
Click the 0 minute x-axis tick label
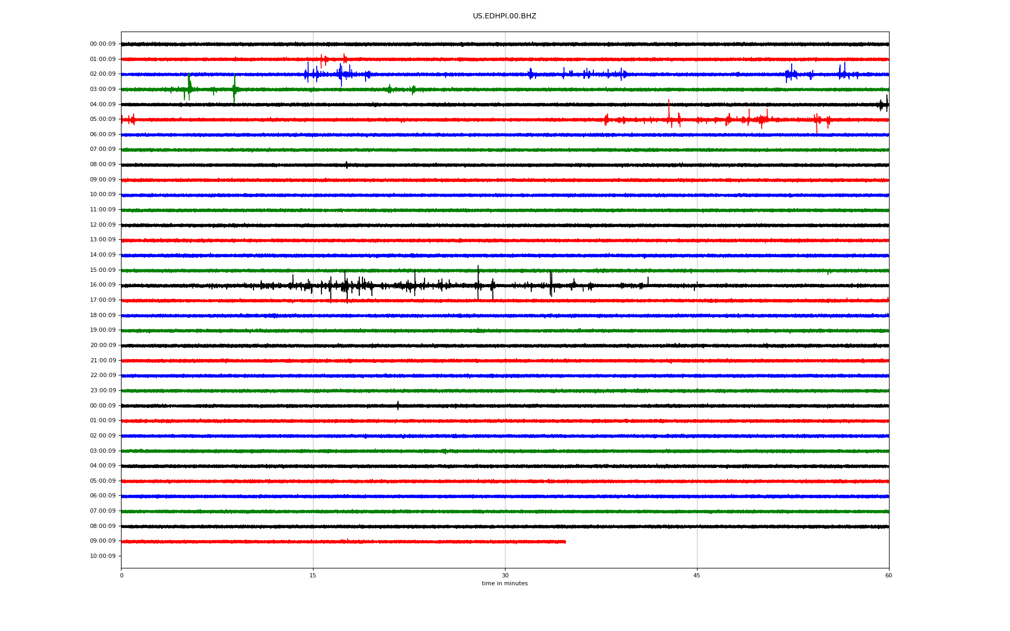coord(122,576)
